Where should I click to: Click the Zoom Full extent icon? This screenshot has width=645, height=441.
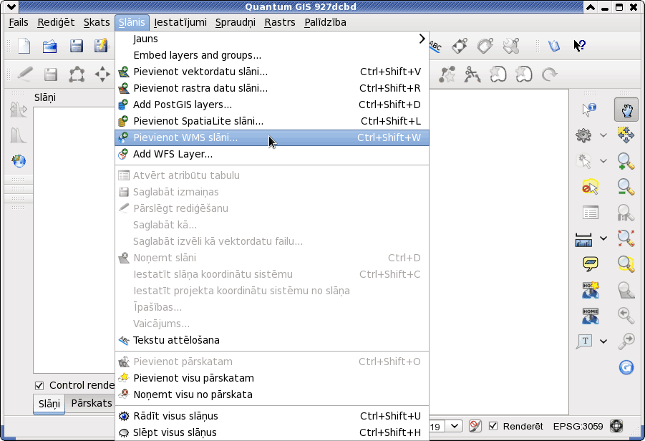tap(626, 238)
